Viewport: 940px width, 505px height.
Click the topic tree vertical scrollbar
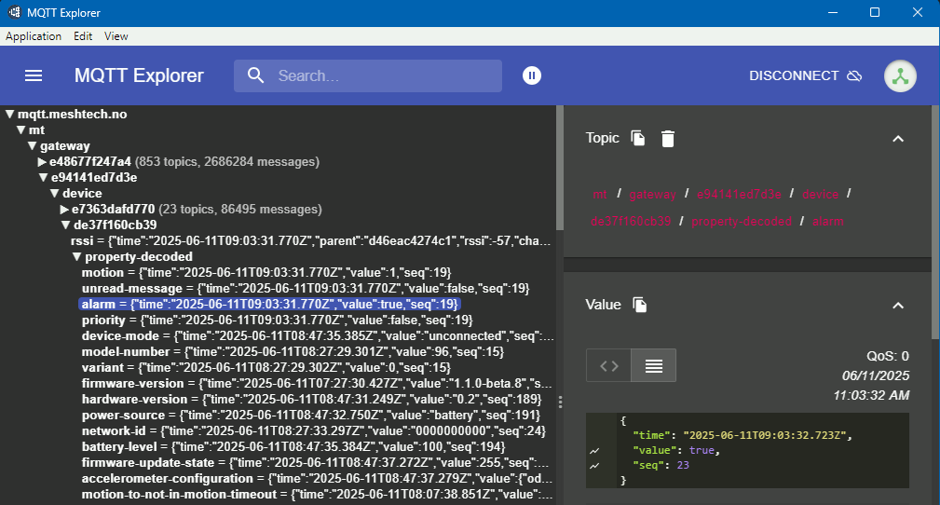pyautogui.click(x=560, y=168)
